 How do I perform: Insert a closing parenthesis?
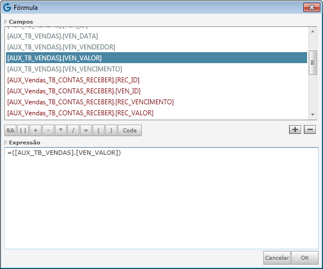111,130
